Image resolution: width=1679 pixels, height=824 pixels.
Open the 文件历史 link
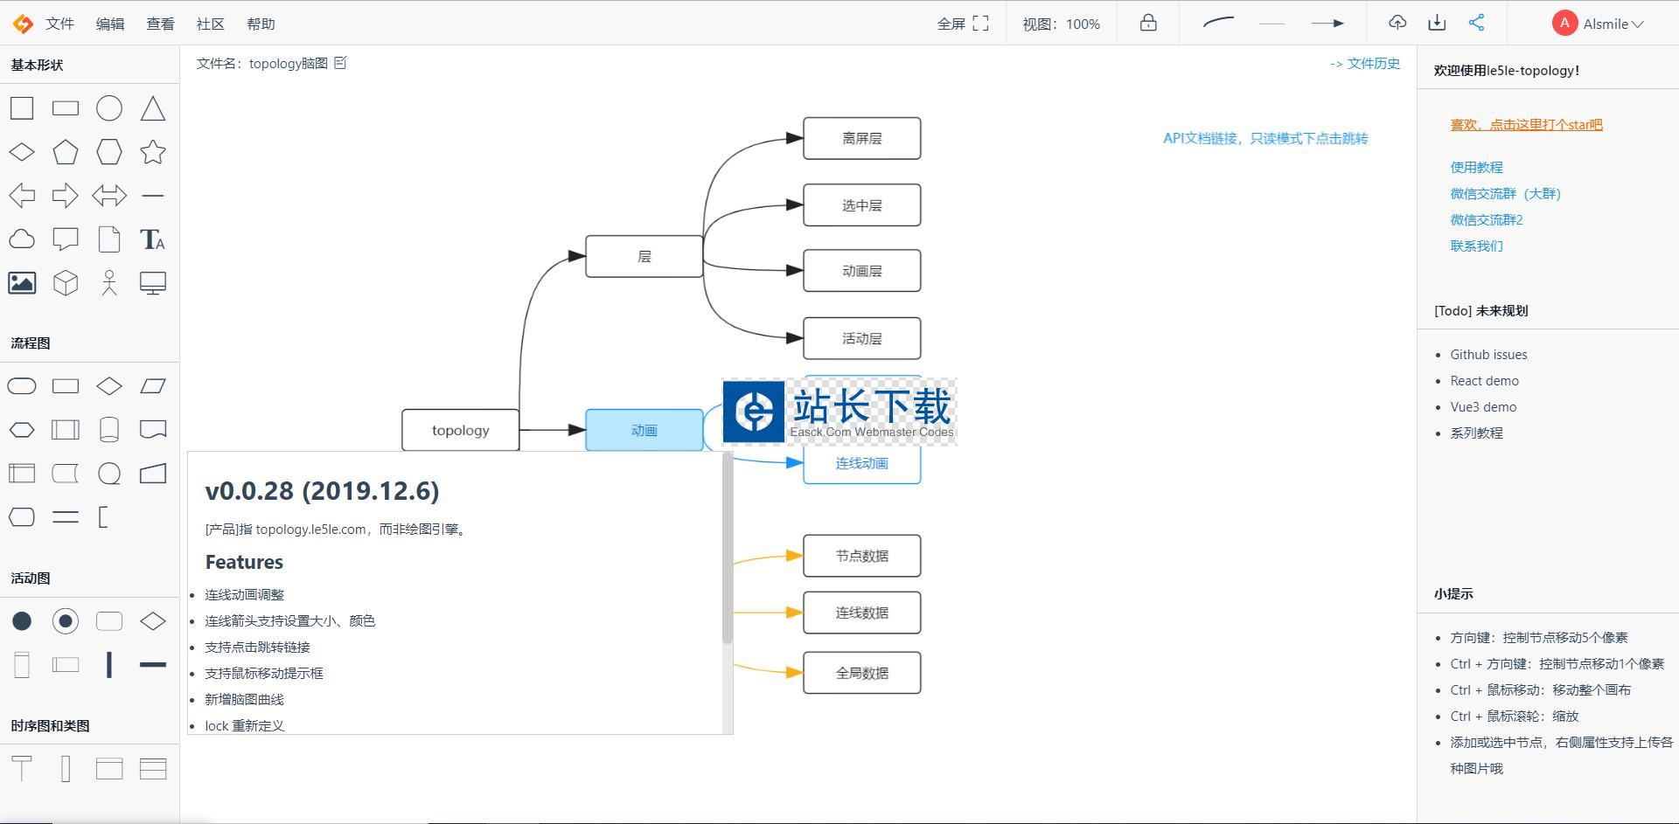1365,63
